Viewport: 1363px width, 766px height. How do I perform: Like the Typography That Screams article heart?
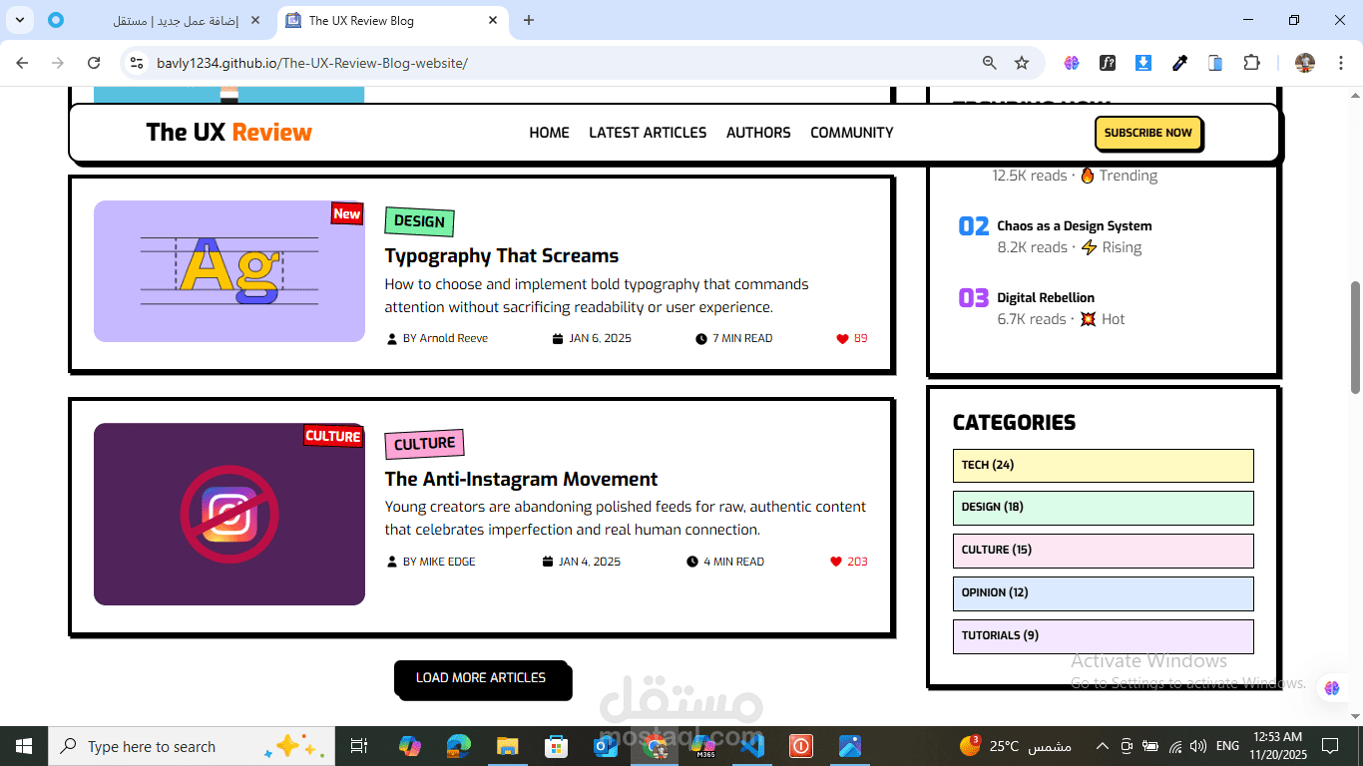pos(842,338)
